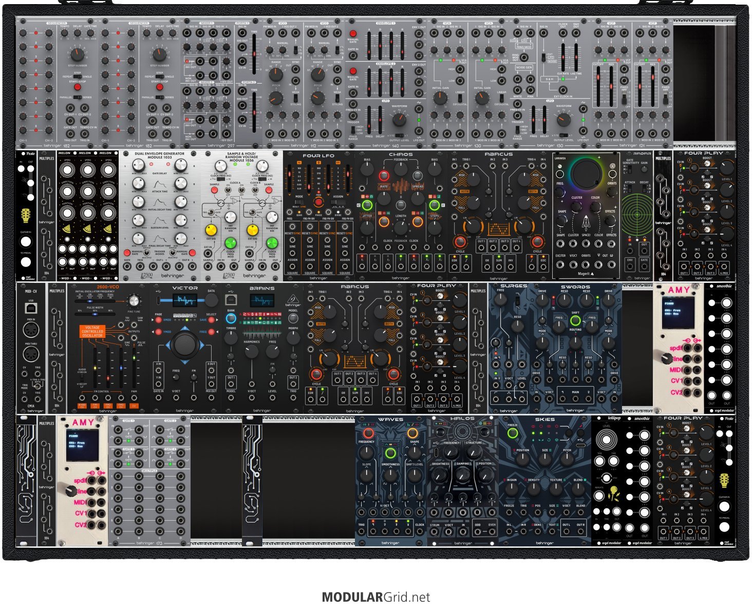Click the Sustain Level curve on module 1033
The width and height of the screenshot is (753, 608).
point(159,220)
